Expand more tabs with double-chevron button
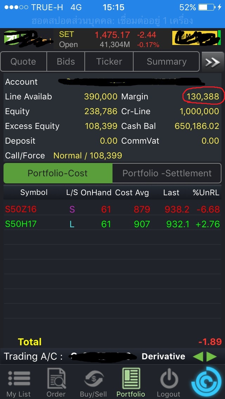 click(212, 62)
